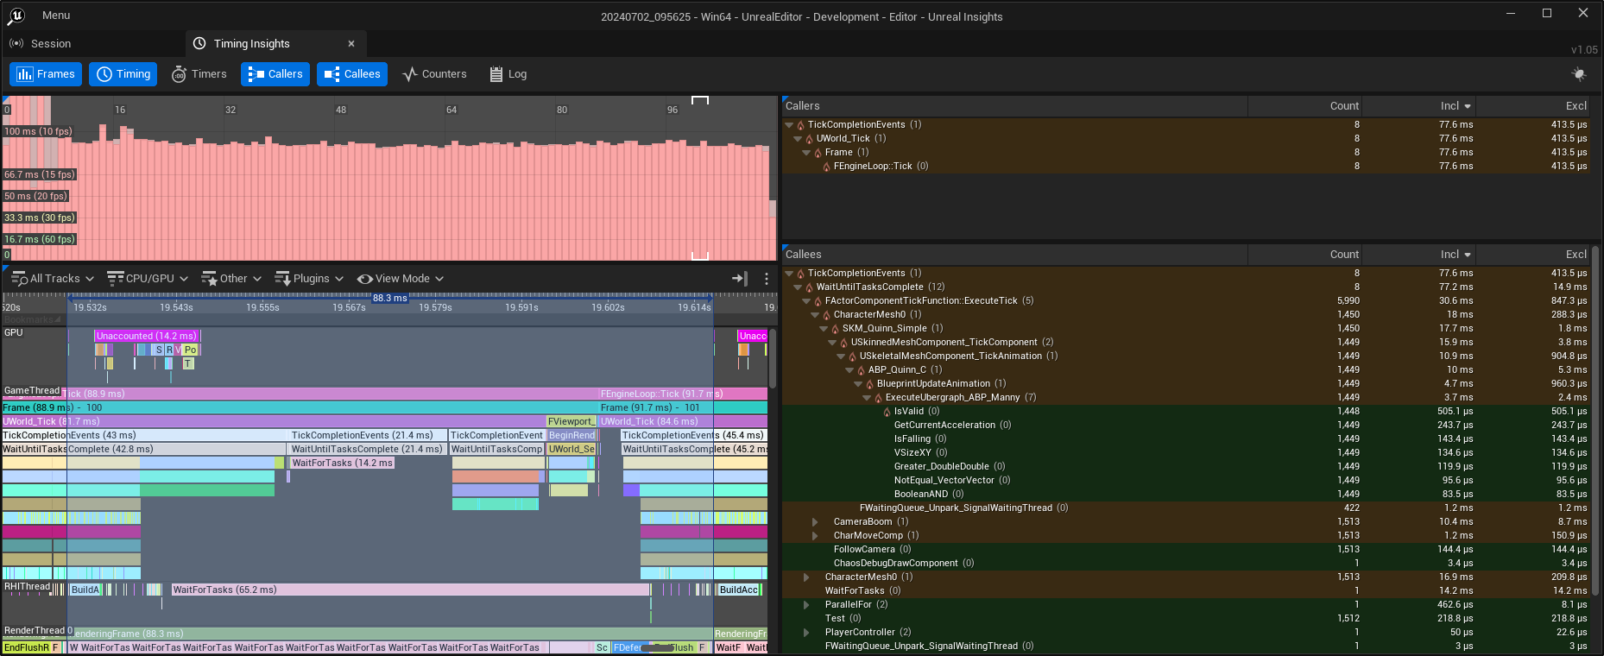1604x656 pixels.
Task: Select TickCompletionEvents (21.4 ms) event
Action: pyautogui.click(x=368, y=435)
